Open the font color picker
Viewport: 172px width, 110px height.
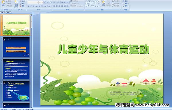pyautogui.click(x=49, y=6)
